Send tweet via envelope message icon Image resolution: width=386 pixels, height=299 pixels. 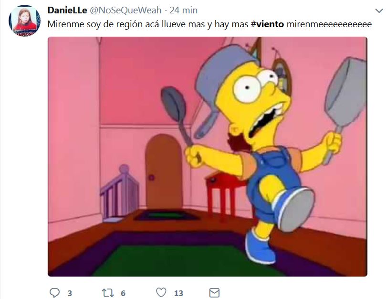pos(214,293)
